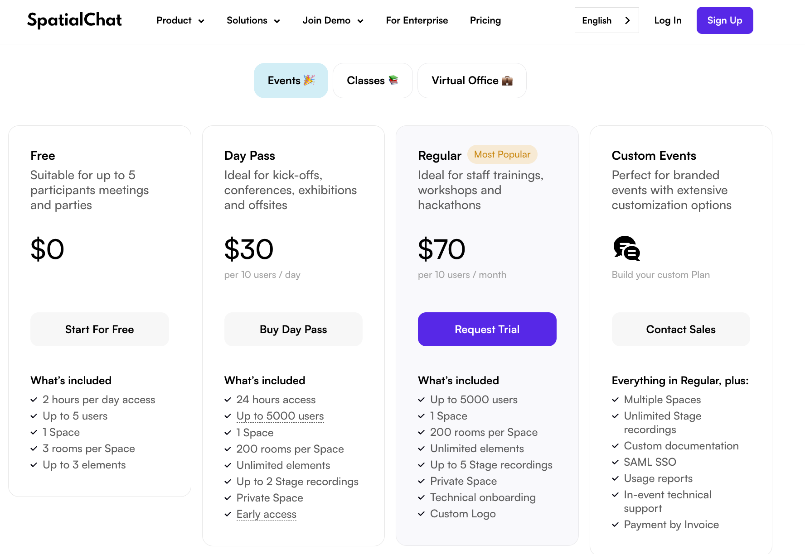Viewport: 805px width, 554px height.
Task: Click the party popper emoji on Events tab
Action: (309, 80)
